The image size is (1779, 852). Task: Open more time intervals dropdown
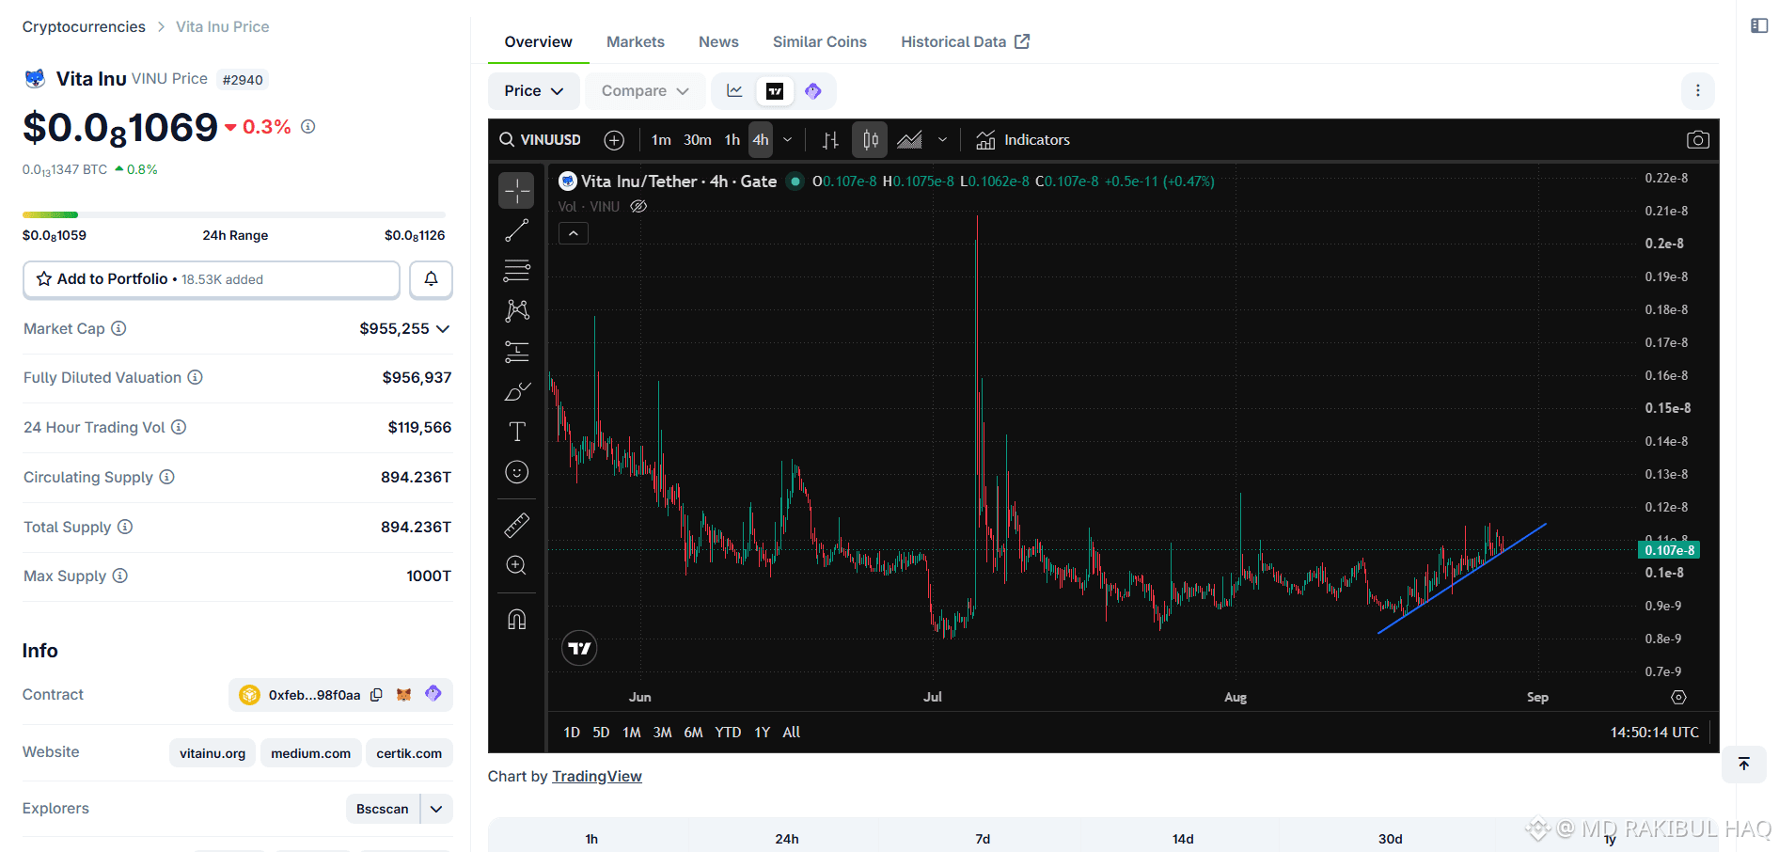788,140
